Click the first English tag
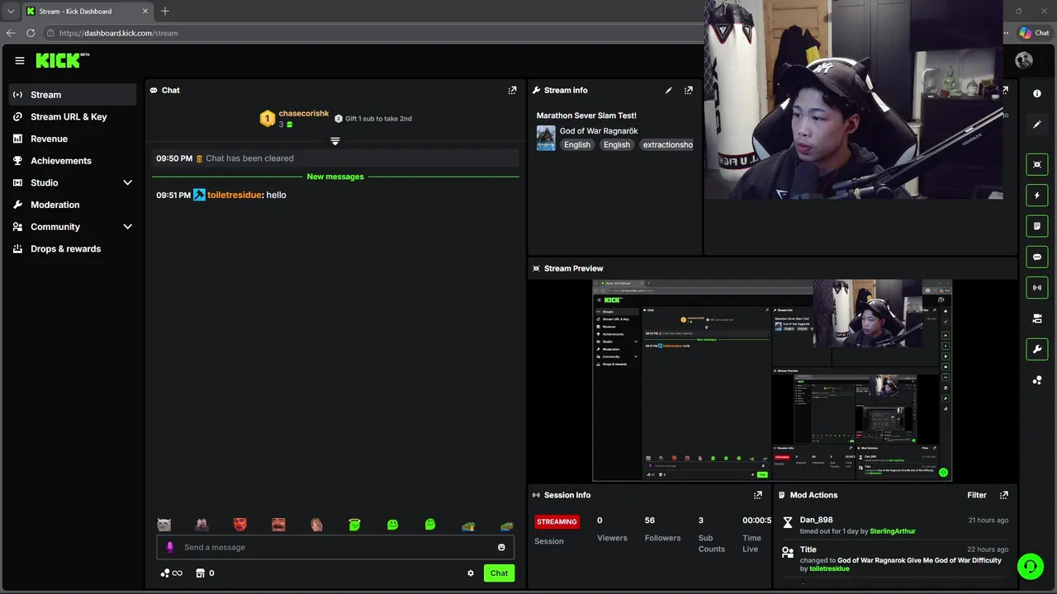 (x=577, y=144)
